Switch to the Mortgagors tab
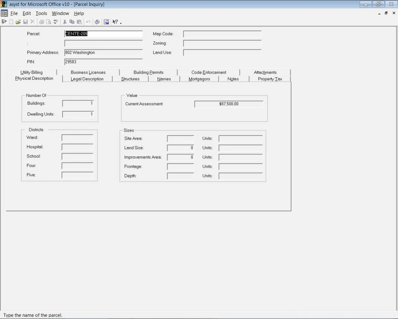This screenshot has width=398, height=319. pyautogui.click(x=199, y=79)
